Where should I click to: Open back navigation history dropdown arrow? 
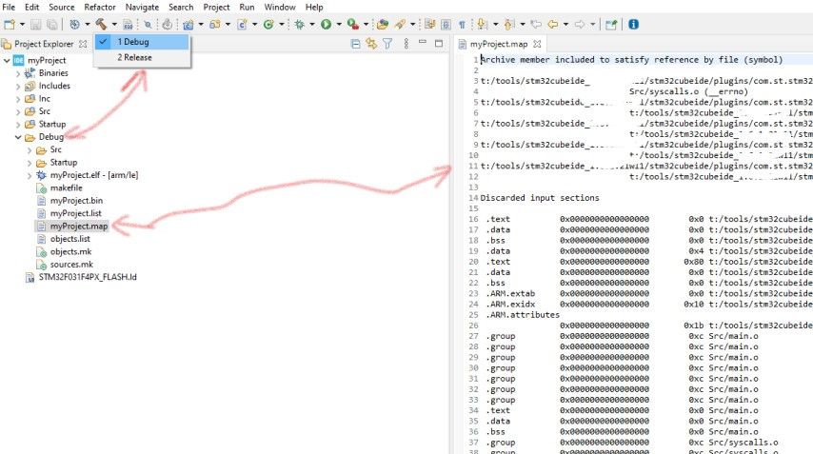click(x=565, y=25)
